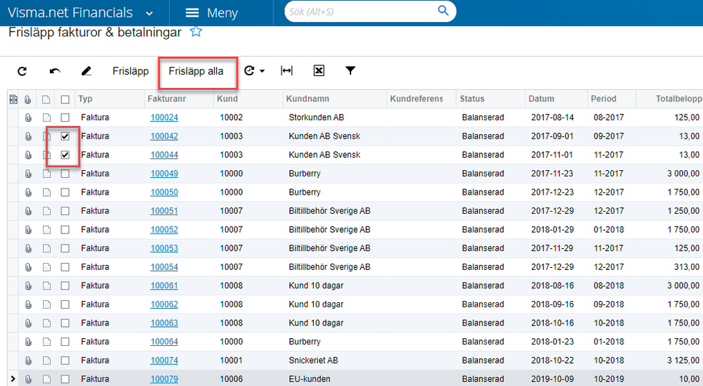Sort by Totalbelopp column header

click(679, 99)
